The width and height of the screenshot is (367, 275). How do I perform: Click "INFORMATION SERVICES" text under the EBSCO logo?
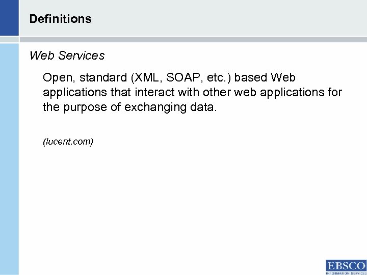(x=346, y=272)
